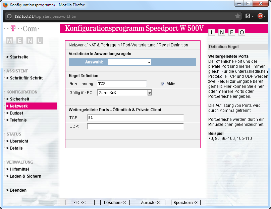The image size is (271, 209).
Task: Click the unlabeled << << button
Action: (80, 202)
